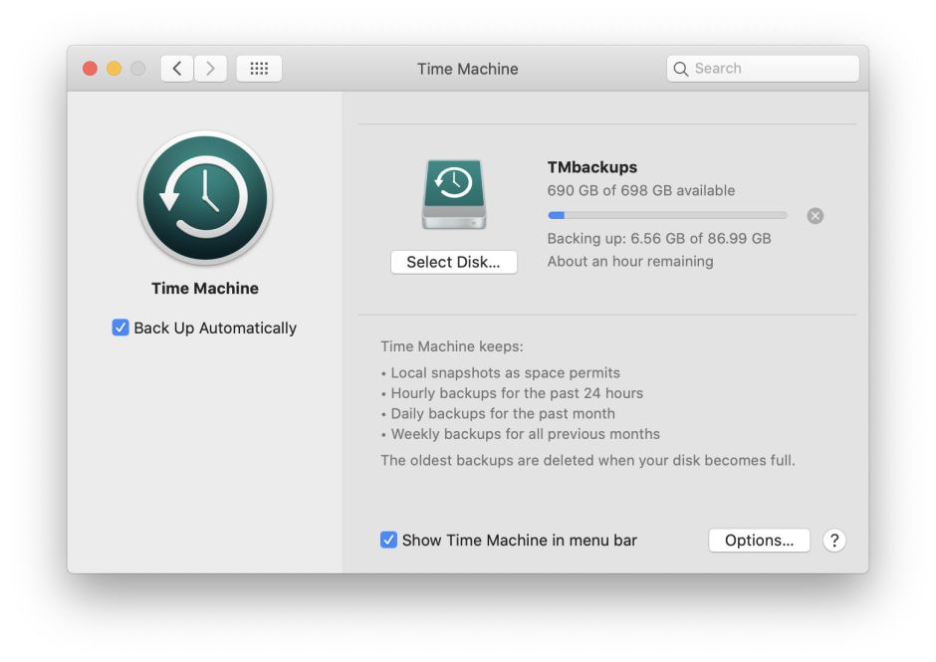
Task: Show all preferences via grid icon
Action: 259,69
